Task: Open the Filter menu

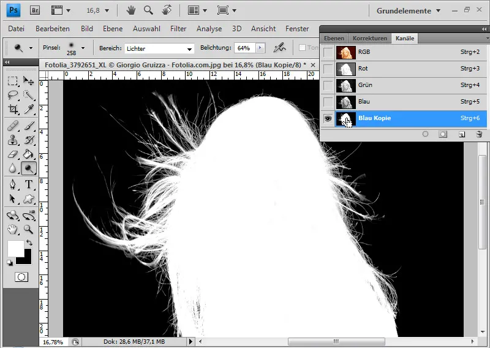Action: tap(178, 29)
